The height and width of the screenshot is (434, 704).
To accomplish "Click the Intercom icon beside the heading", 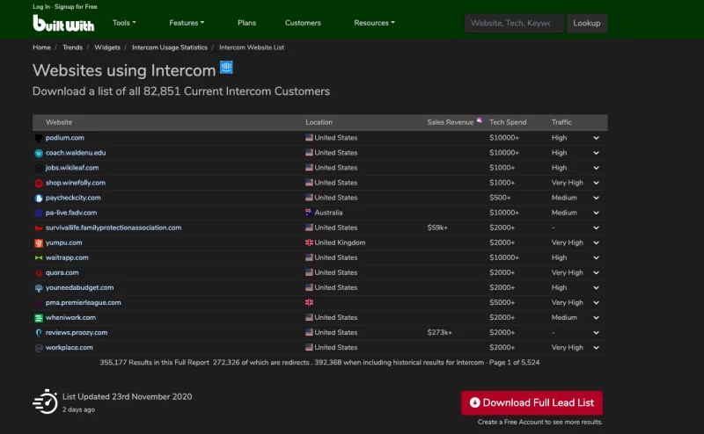I will click(x=226, y=68).
